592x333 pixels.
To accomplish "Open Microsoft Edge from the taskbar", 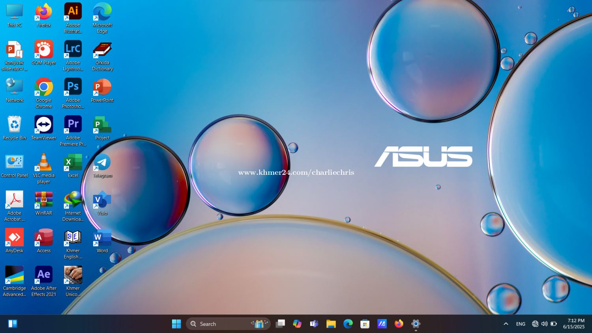I will (348, 324).
